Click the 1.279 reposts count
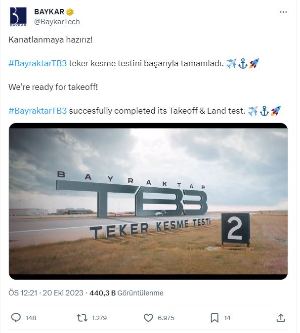 [100, 318]
